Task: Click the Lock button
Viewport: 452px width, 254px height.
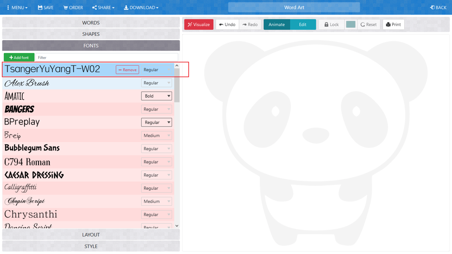Action: pyautogui.click(x=331, y=25)
